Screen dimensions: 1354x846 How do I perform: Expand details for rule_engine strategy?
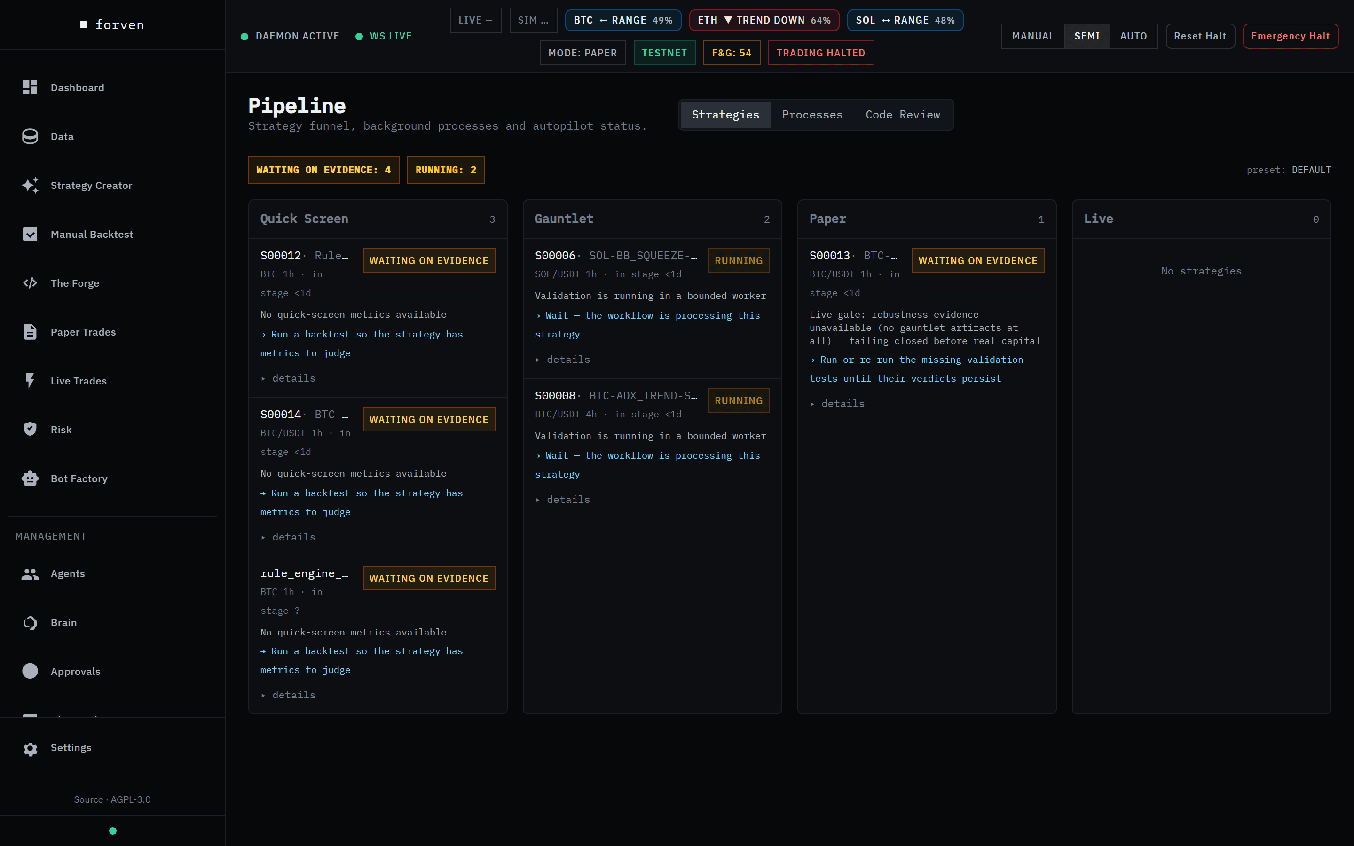pos(288,695)
